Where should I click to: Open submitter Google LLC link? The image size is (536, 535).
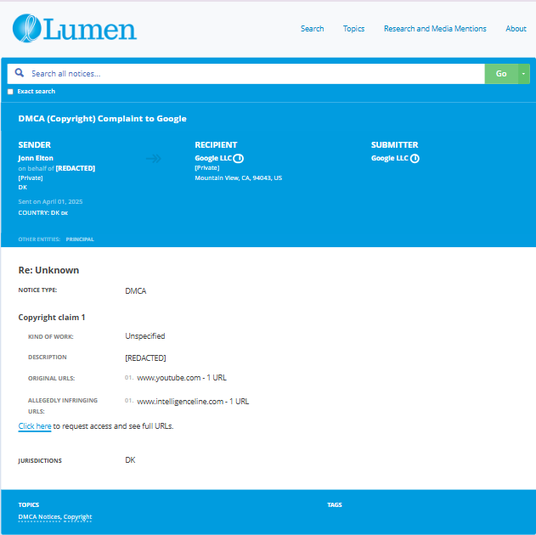[390, 158]
